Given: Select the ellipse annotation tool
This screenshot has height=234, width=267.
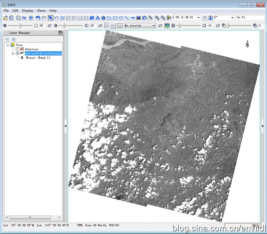Looking at the screenshot, I should [x=121, y=18].
